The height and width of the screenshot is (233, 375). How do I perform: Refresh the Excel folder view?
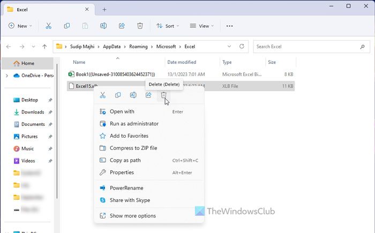point(242,46)
